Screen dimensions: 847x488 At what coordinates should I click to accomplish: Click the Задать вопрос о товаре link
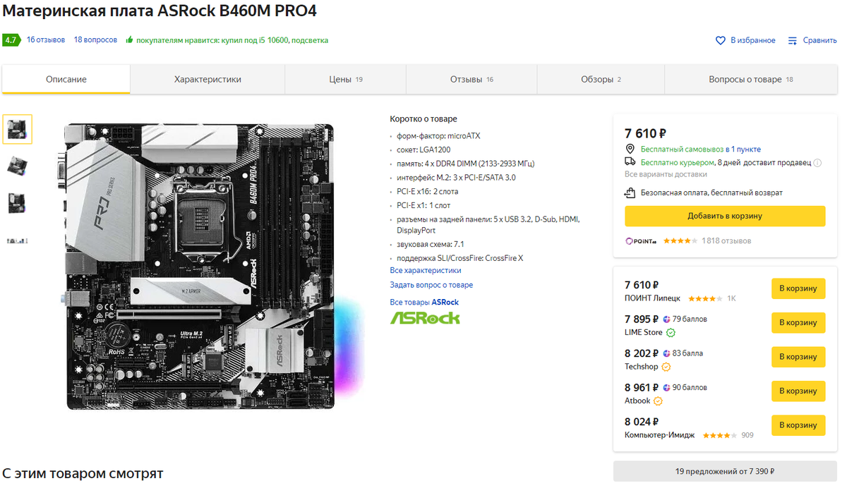click(x=431, y=285)
